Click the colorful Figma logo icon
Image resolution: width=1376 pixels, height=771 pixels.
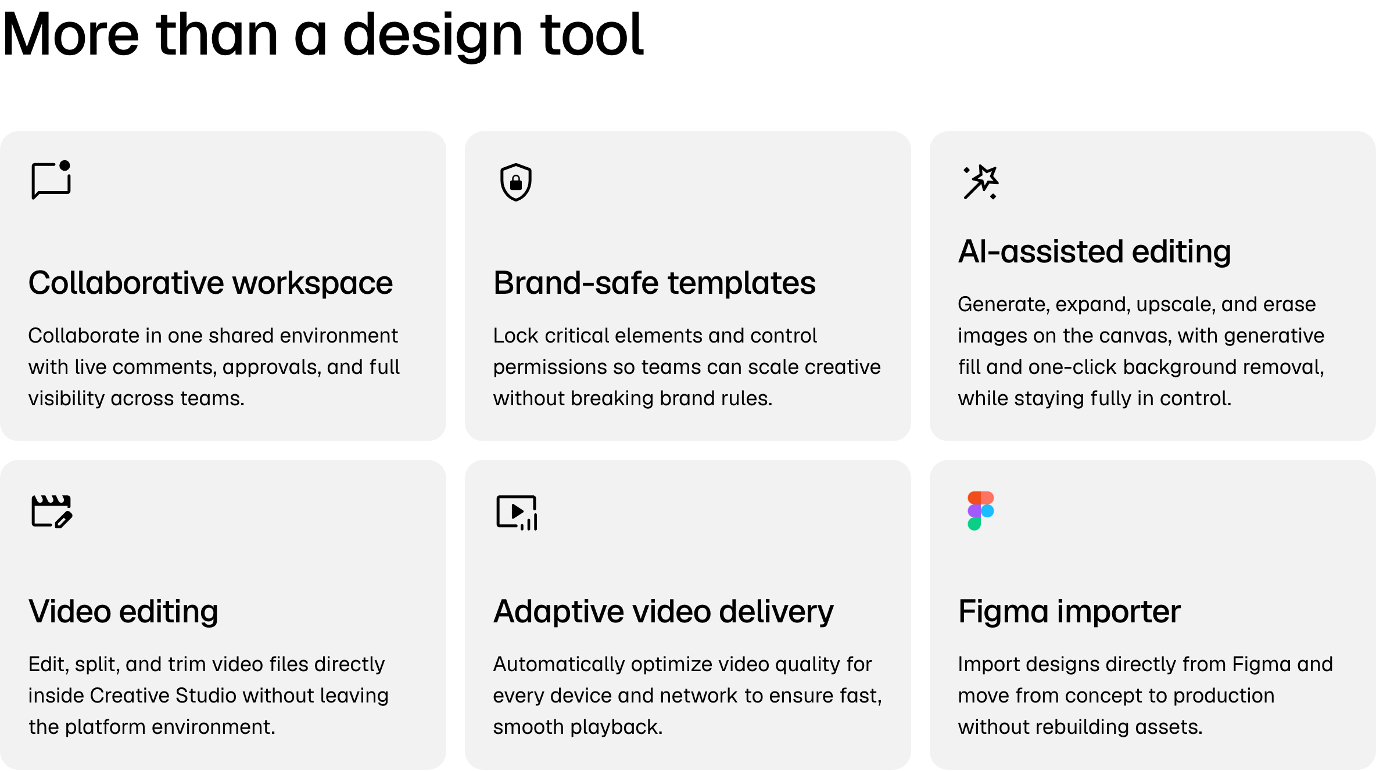tap(981, 511)
